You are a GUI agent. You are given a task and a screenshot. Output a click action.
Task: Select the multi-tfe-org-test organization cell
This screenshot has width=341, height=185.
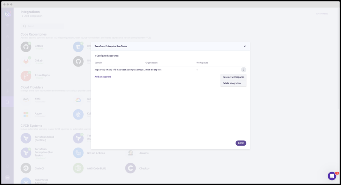tap(153, 70)
